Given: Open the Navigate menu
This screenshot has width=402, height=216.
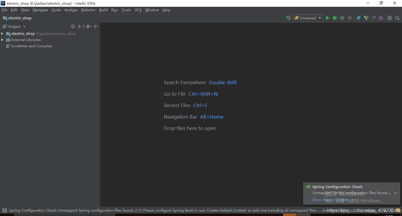Looking at the screenshot, I should [40, 10].
